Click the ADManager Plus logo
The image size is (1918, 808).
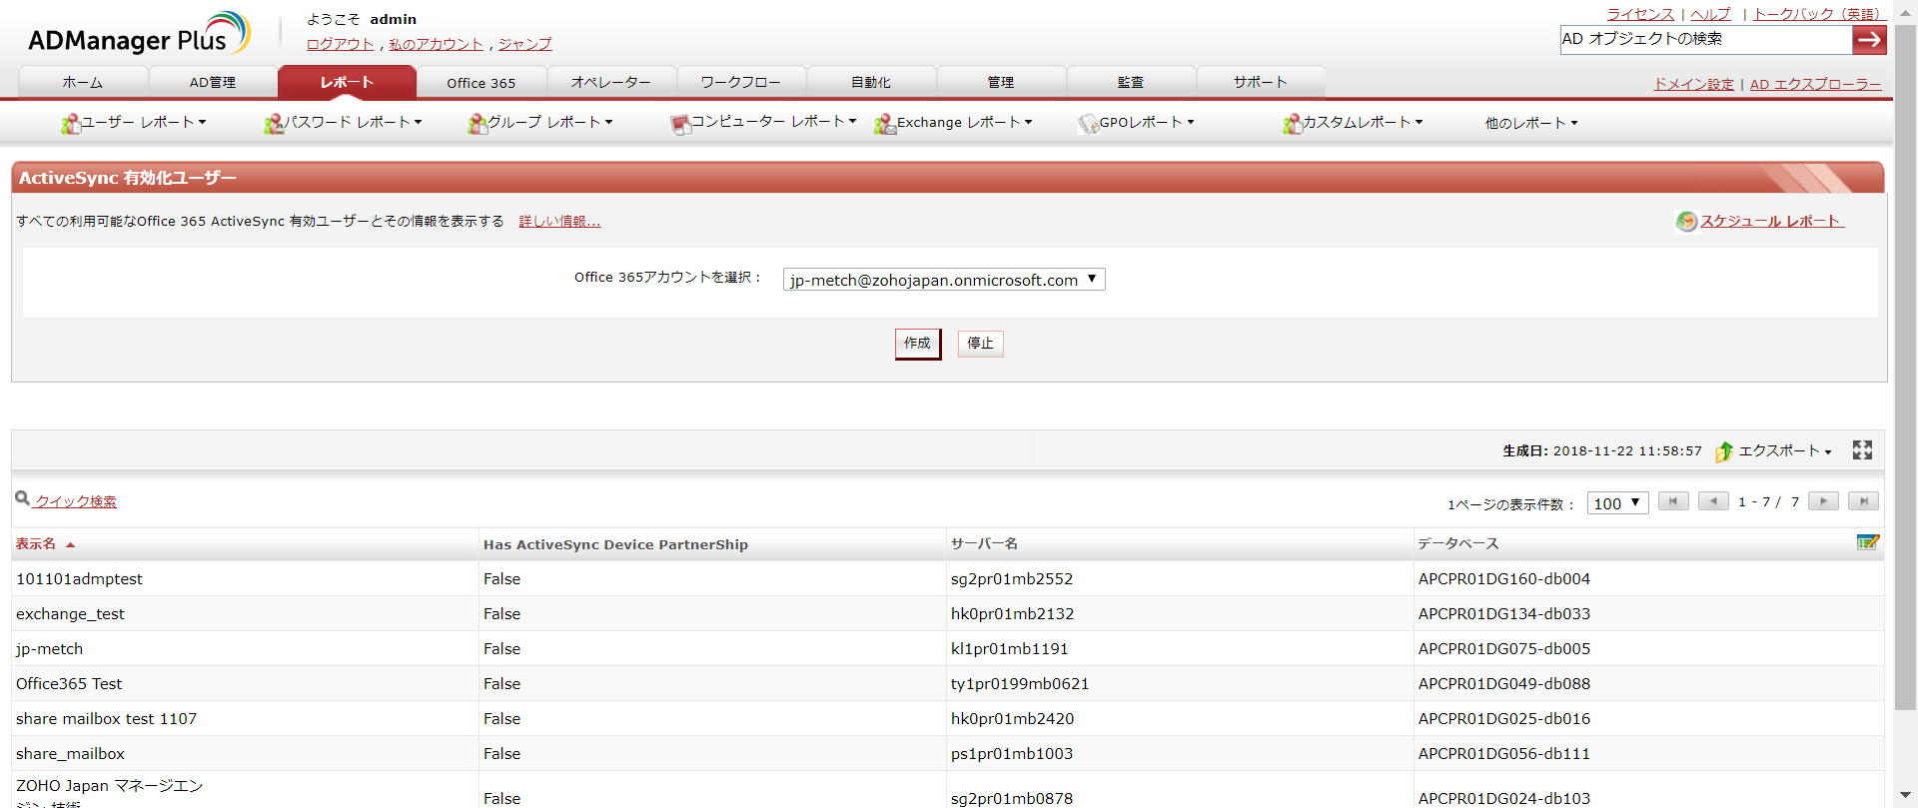(139, 35)
